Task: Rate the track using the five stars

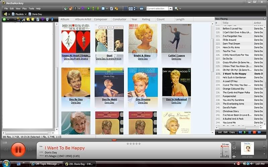Action: (x=134, y=144)
